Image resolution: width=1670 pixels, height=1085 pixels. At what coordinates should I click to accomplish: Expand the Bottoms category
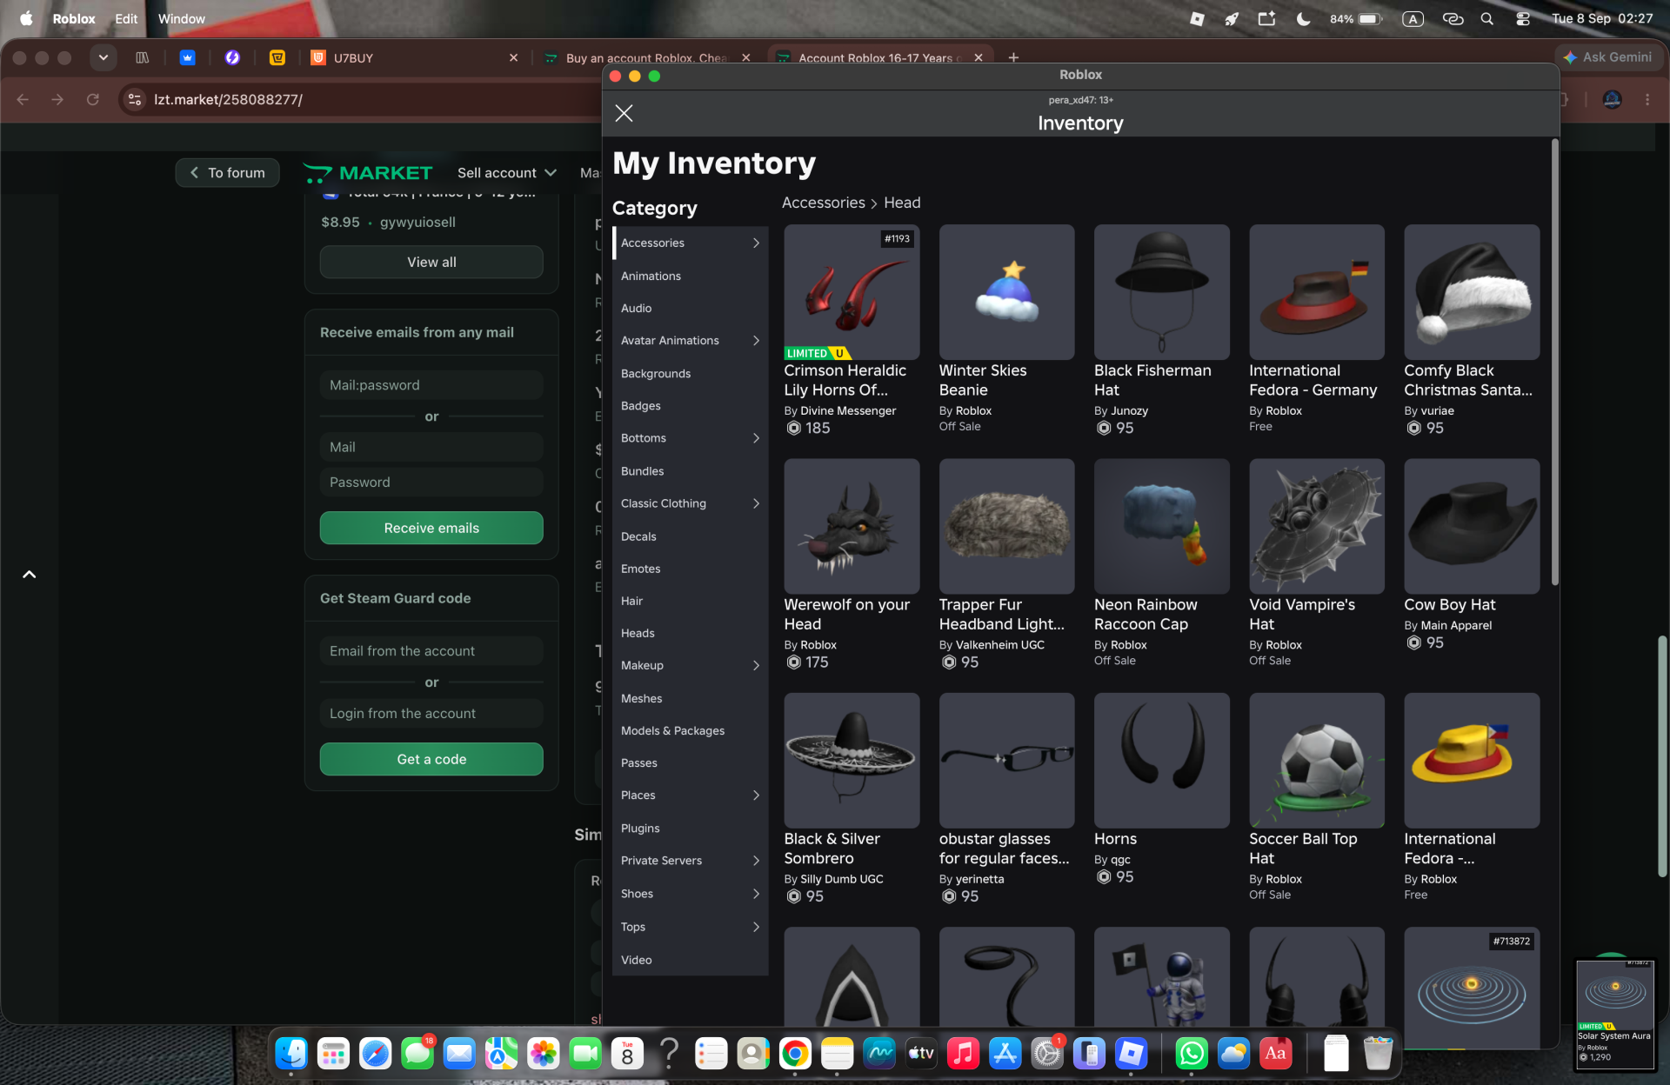690,438
